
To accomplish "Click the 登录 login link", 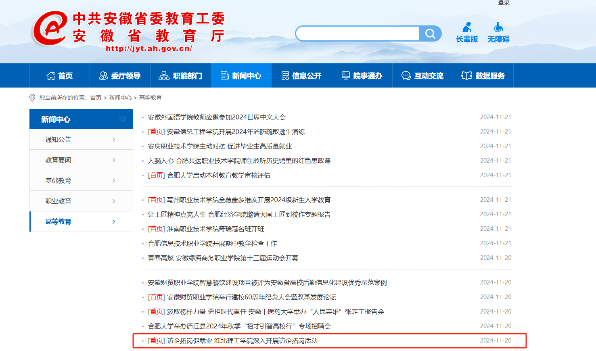I will coord(504,3).
